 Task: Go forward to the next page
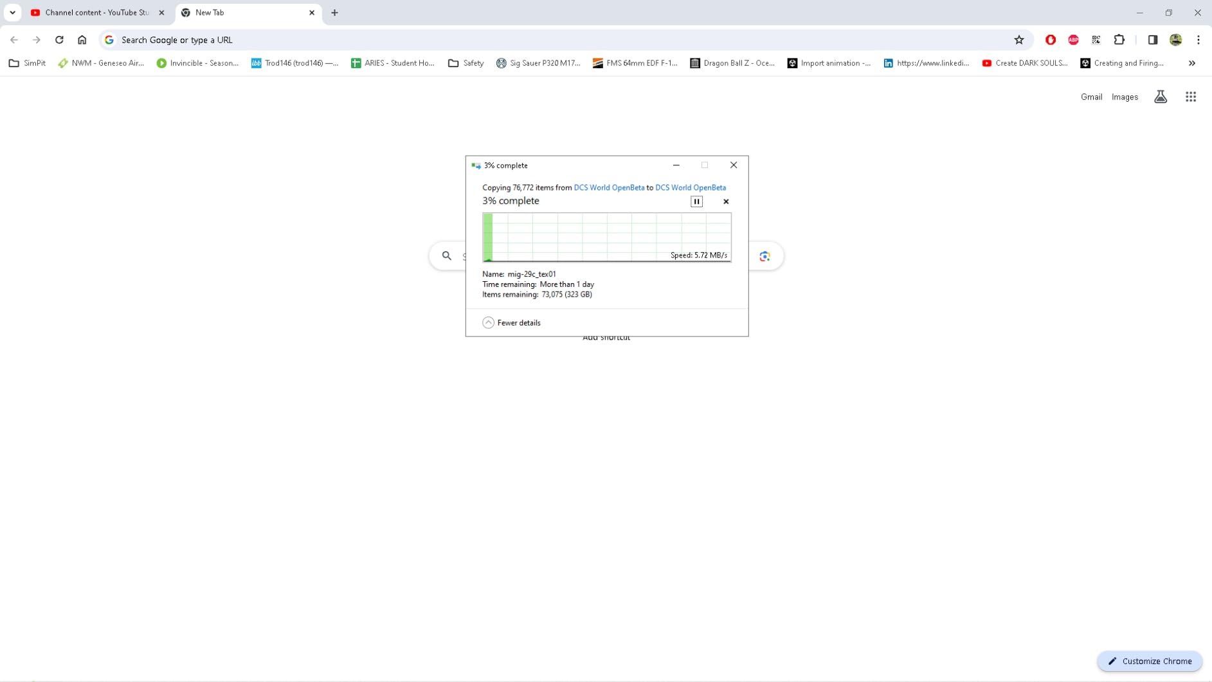[x=37, y=40]
